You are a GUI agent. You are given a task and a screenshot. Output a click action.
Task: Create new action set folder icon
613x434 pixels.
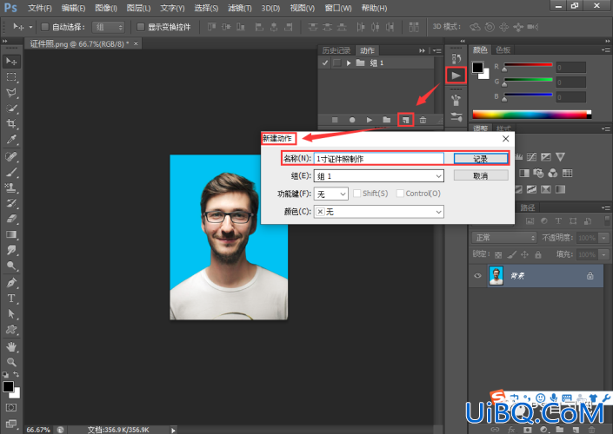[x=387, y=120]
